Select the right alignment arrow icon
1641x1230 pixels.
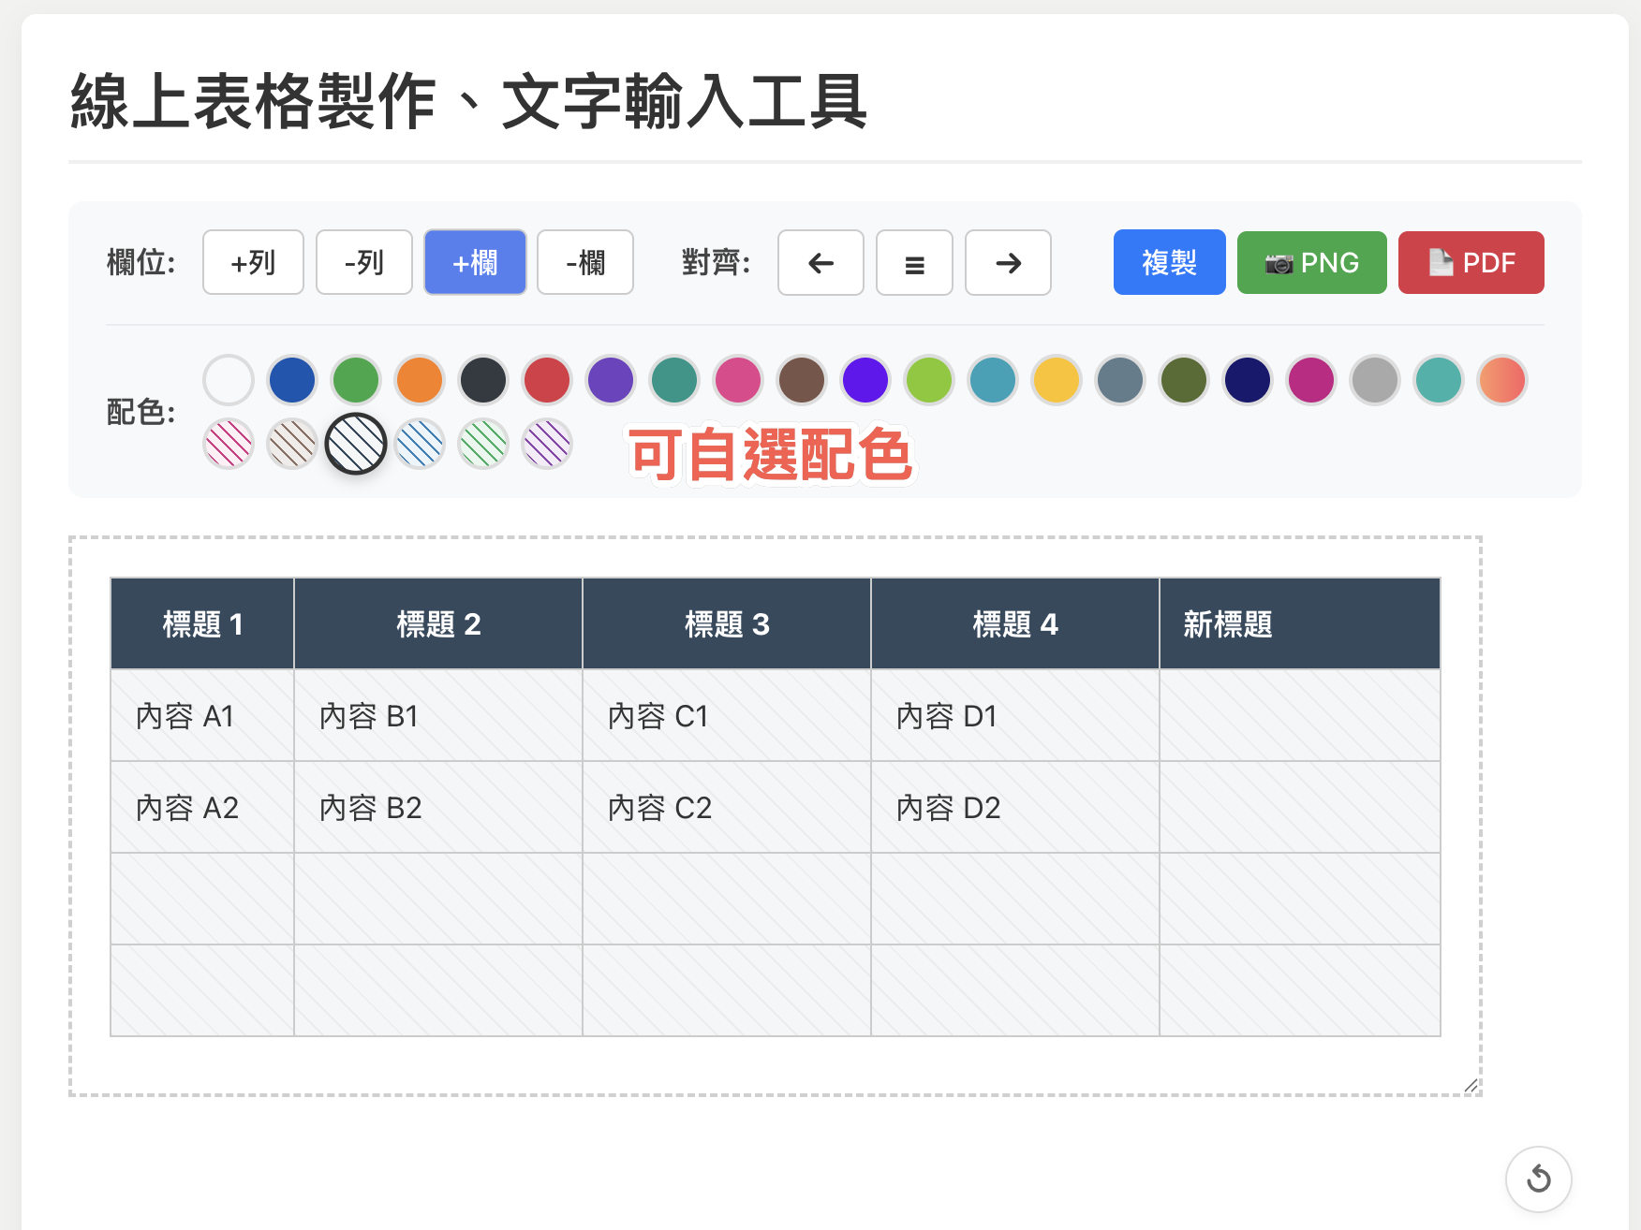coord(1008,263)
